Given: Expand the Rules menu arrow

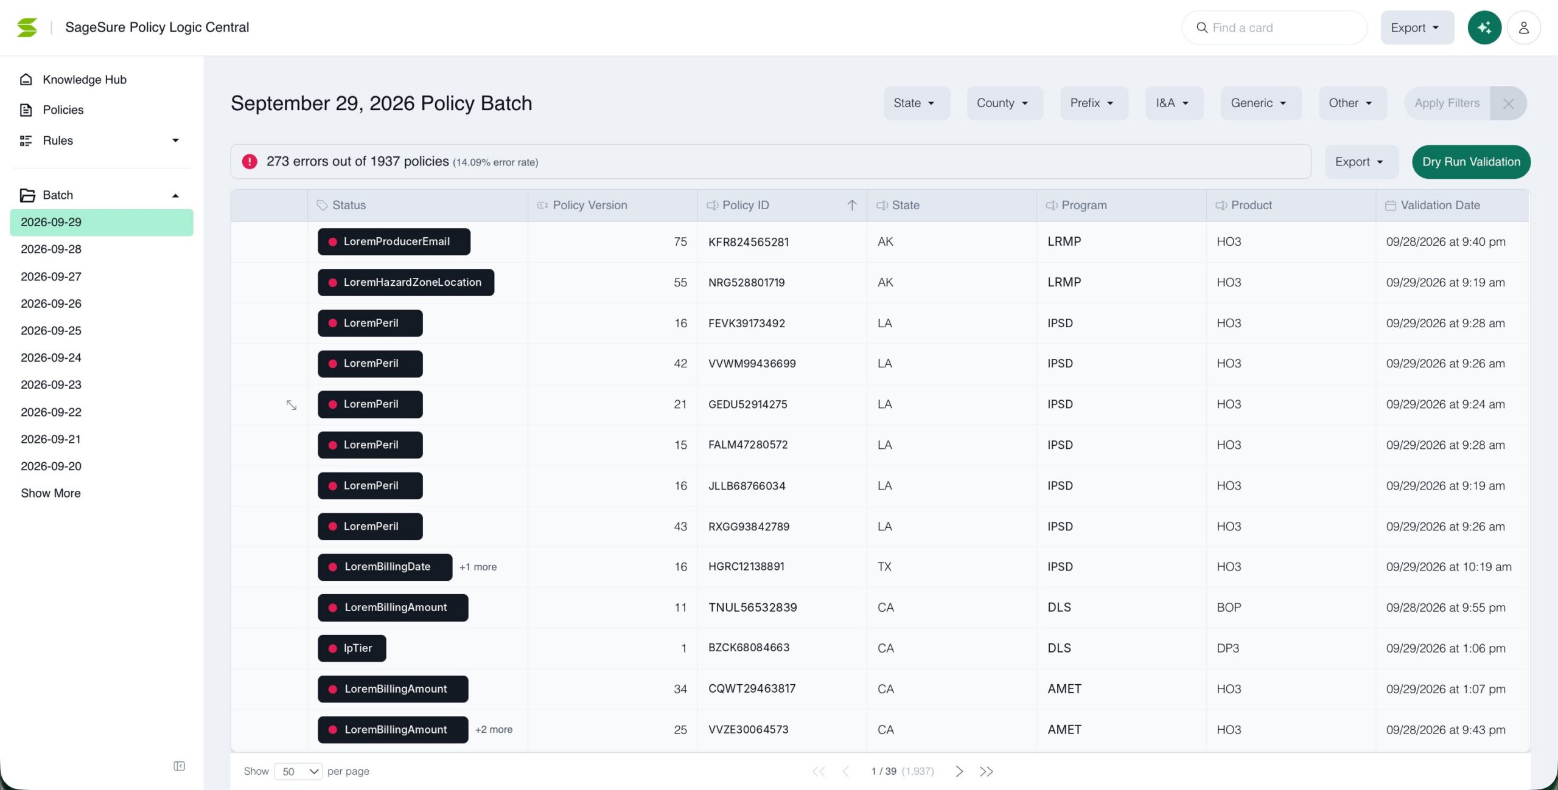Looking at the screenshot, I should tap(175, 140).
